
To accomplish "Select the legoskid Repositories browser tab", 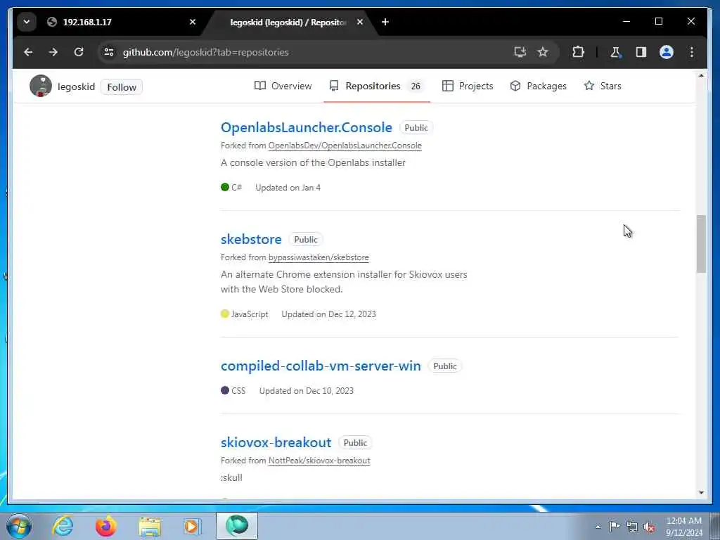I will click(290, 22).
